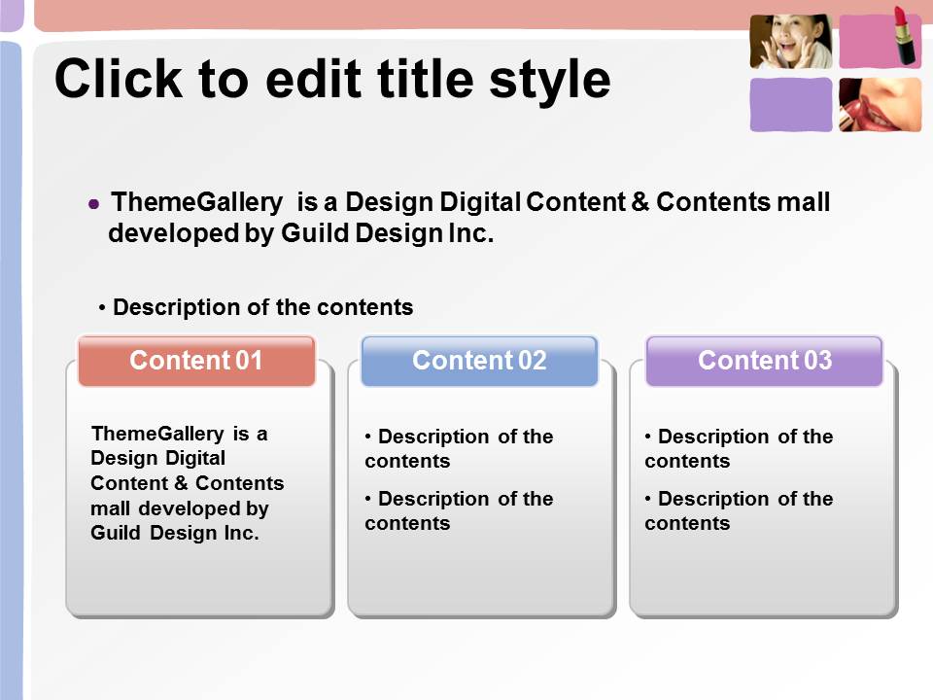Select the blue 'Content 02' header
This screenshot has height=700, width=933.
point(479,361)
